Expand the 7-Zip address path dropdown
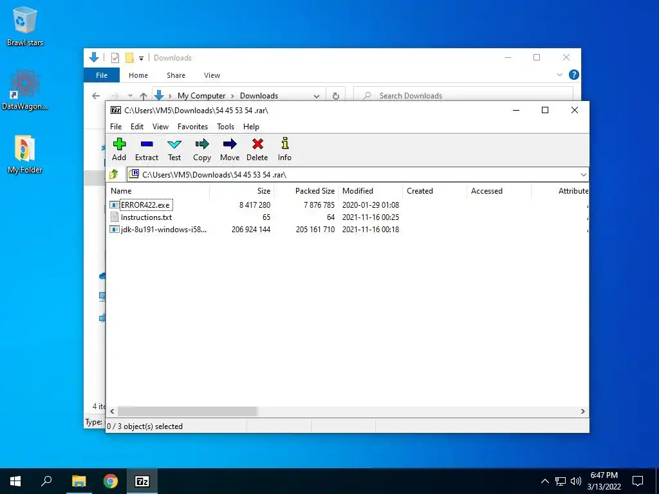The width and height of the screenshot is (659, 494). pos(583,174)
